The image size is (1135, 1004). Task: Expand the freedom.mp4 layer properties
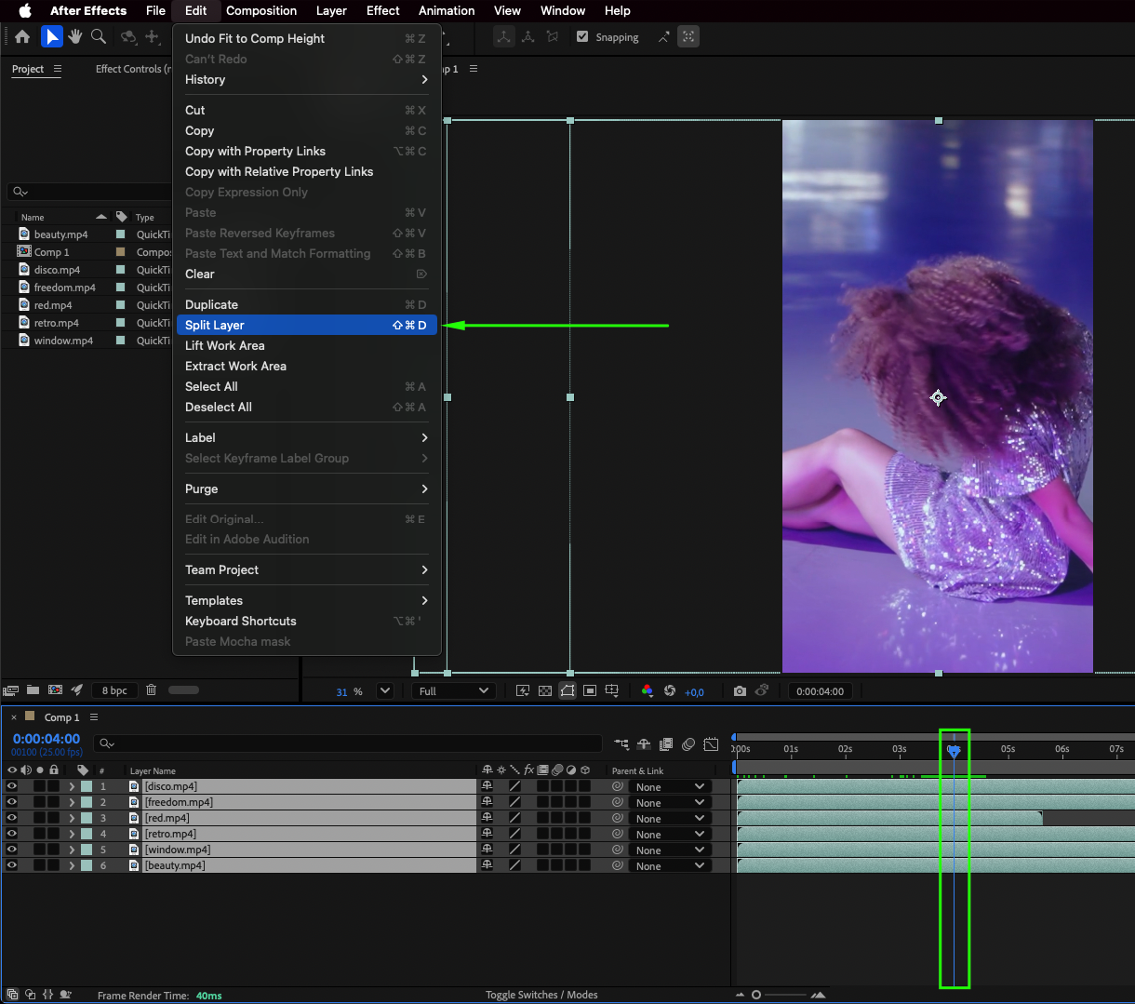coord(72,802)
